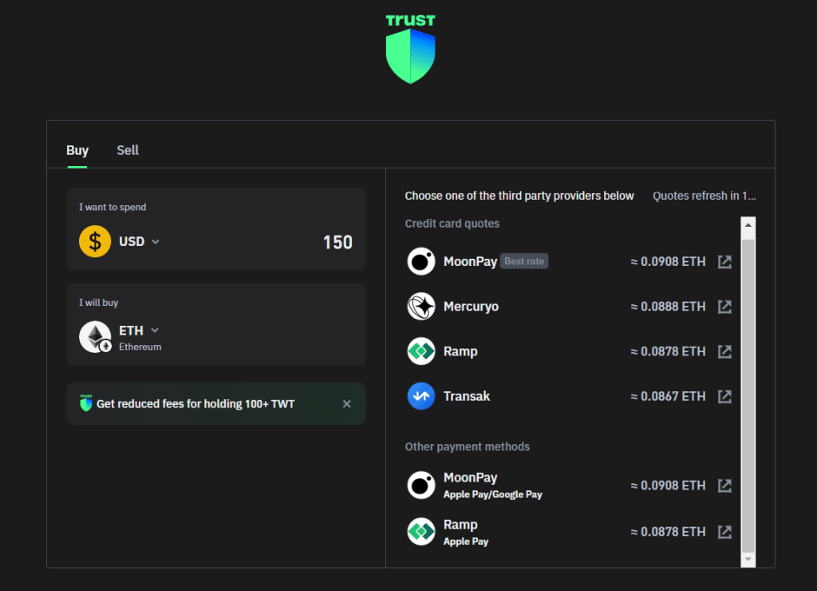The width and height of the screenshot is (817, 591).
Task: Edit the 150 spend amount field
Action: coord(337,242)
